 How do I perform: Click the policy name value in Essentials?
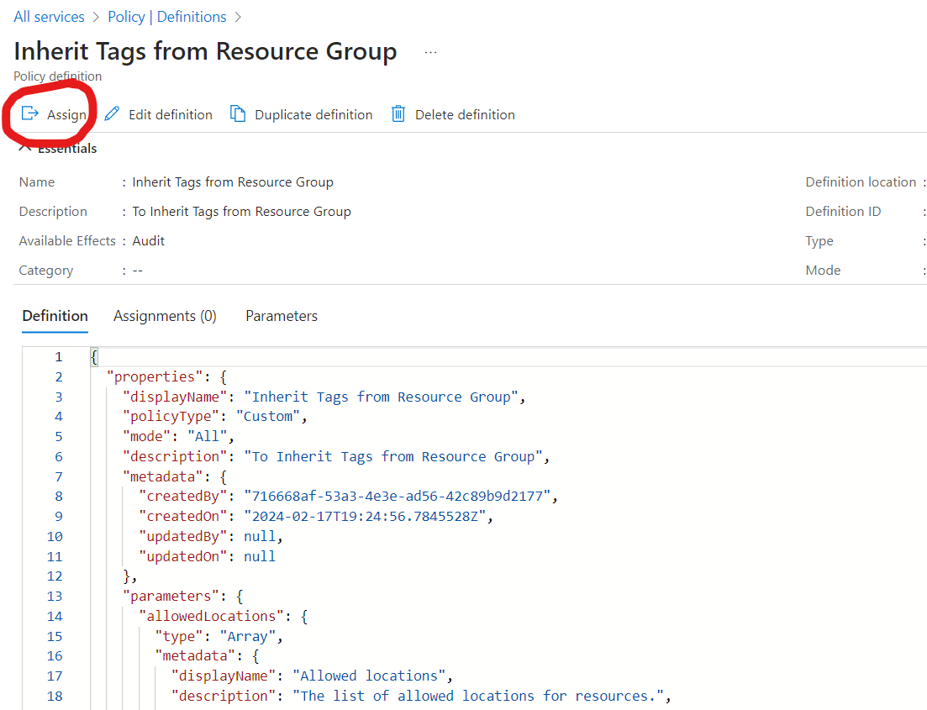pos(233,182)
